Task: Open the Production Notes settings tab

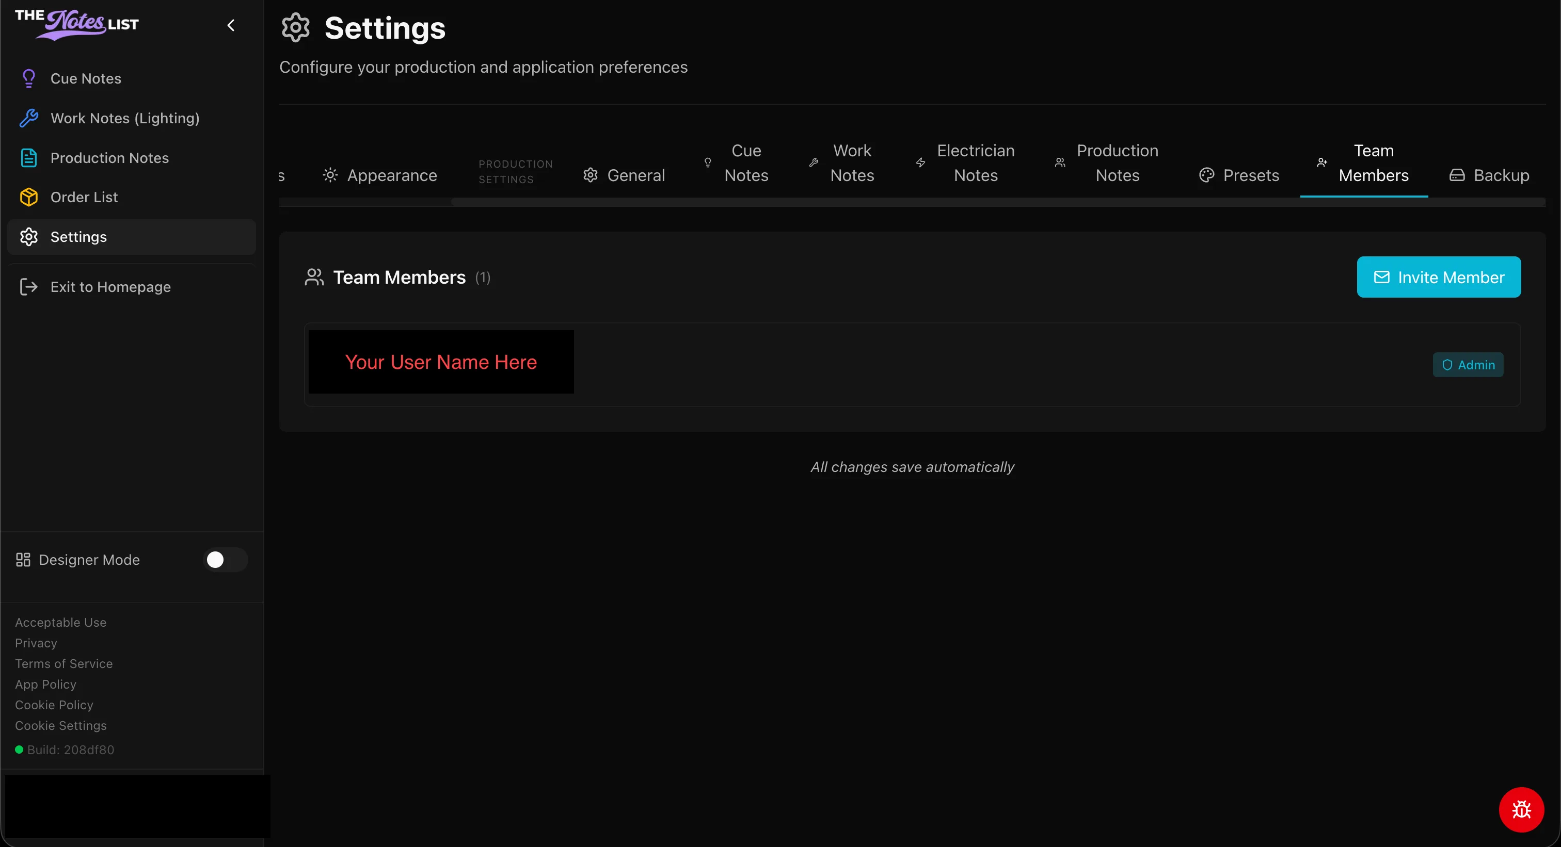Action: point(1108,163)
